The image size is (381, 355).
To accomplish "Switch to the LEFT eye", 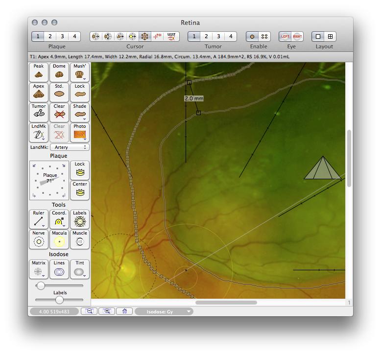I will pyautogui.click(x=285, y=36).
